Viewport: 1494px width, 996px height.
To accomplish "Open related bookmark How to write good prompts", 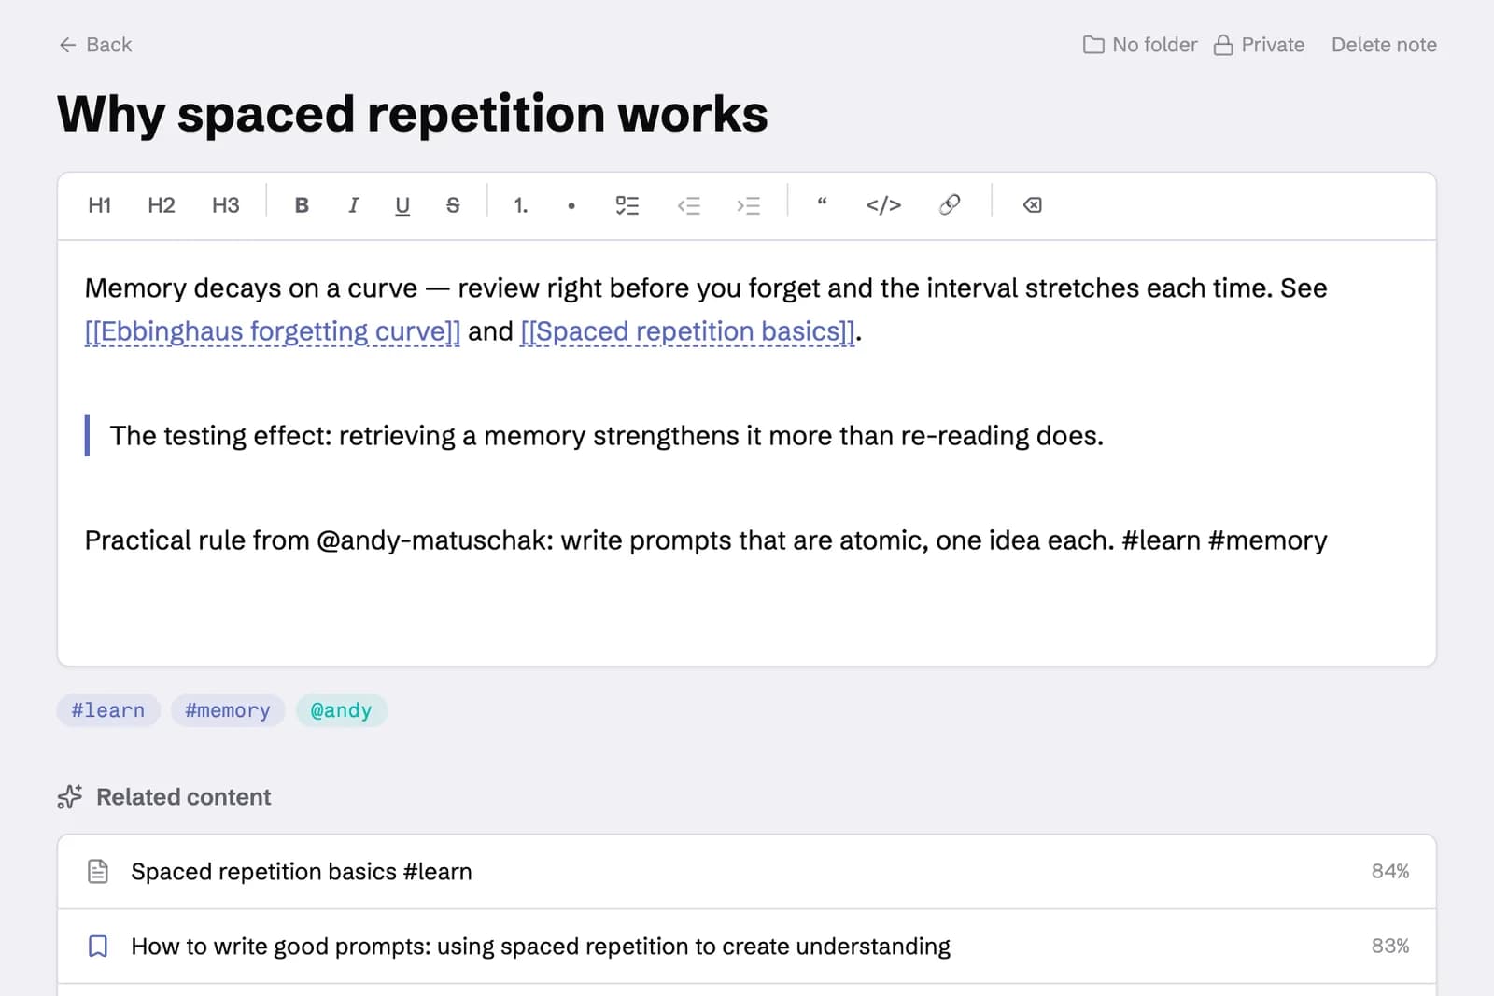I will (x=747, y=947).
